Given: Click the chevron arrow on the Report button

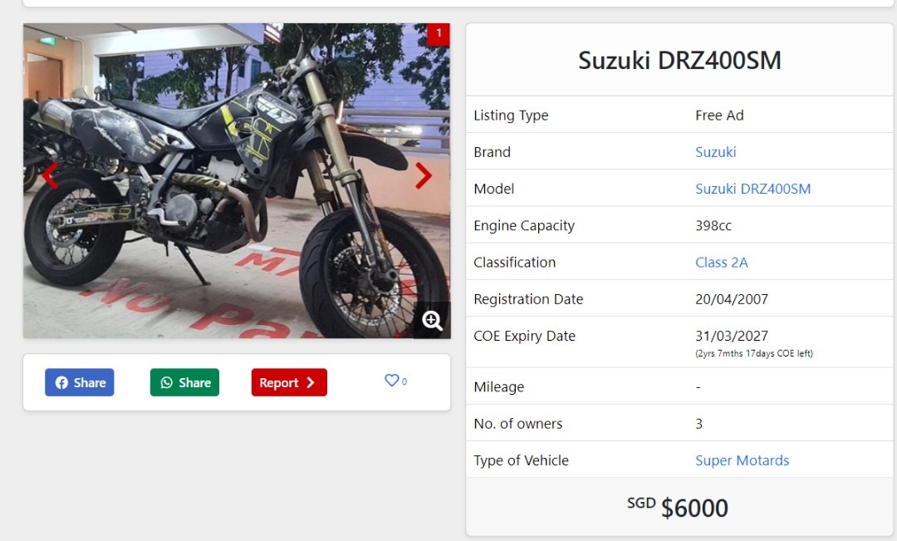Looking at the screenshot, I should tap(310, 382).
